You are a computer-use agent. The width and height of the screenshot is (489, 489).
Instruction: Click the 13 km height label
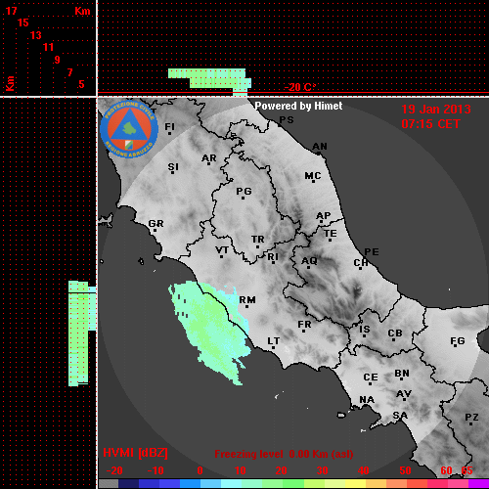[x=36, y=35]
